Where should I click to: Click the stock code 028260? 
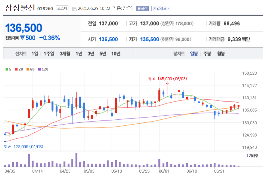point(45,9)
